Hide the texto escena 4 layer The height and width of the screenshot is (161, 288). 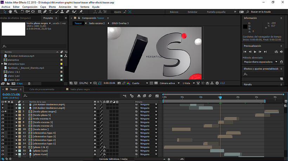[x=3, y=119]
